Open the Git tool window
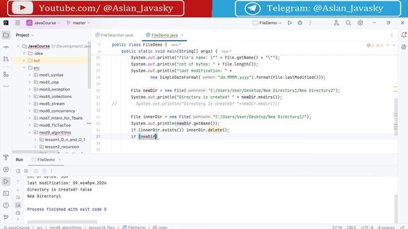The height and width of the screenshot is (229, 408). coord(6,217)
